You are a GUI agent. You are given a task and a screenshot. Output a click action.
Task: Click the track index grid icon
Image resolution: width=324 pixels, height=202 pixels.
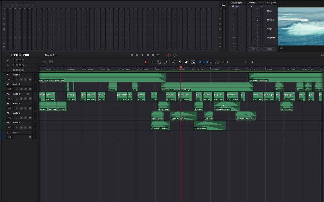51,62
